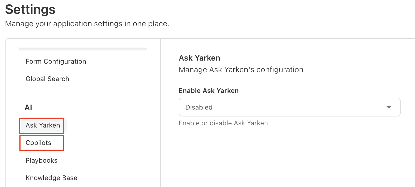
Task: Open the Enable Ask Yarken dropdown
Action: (289, 107)
